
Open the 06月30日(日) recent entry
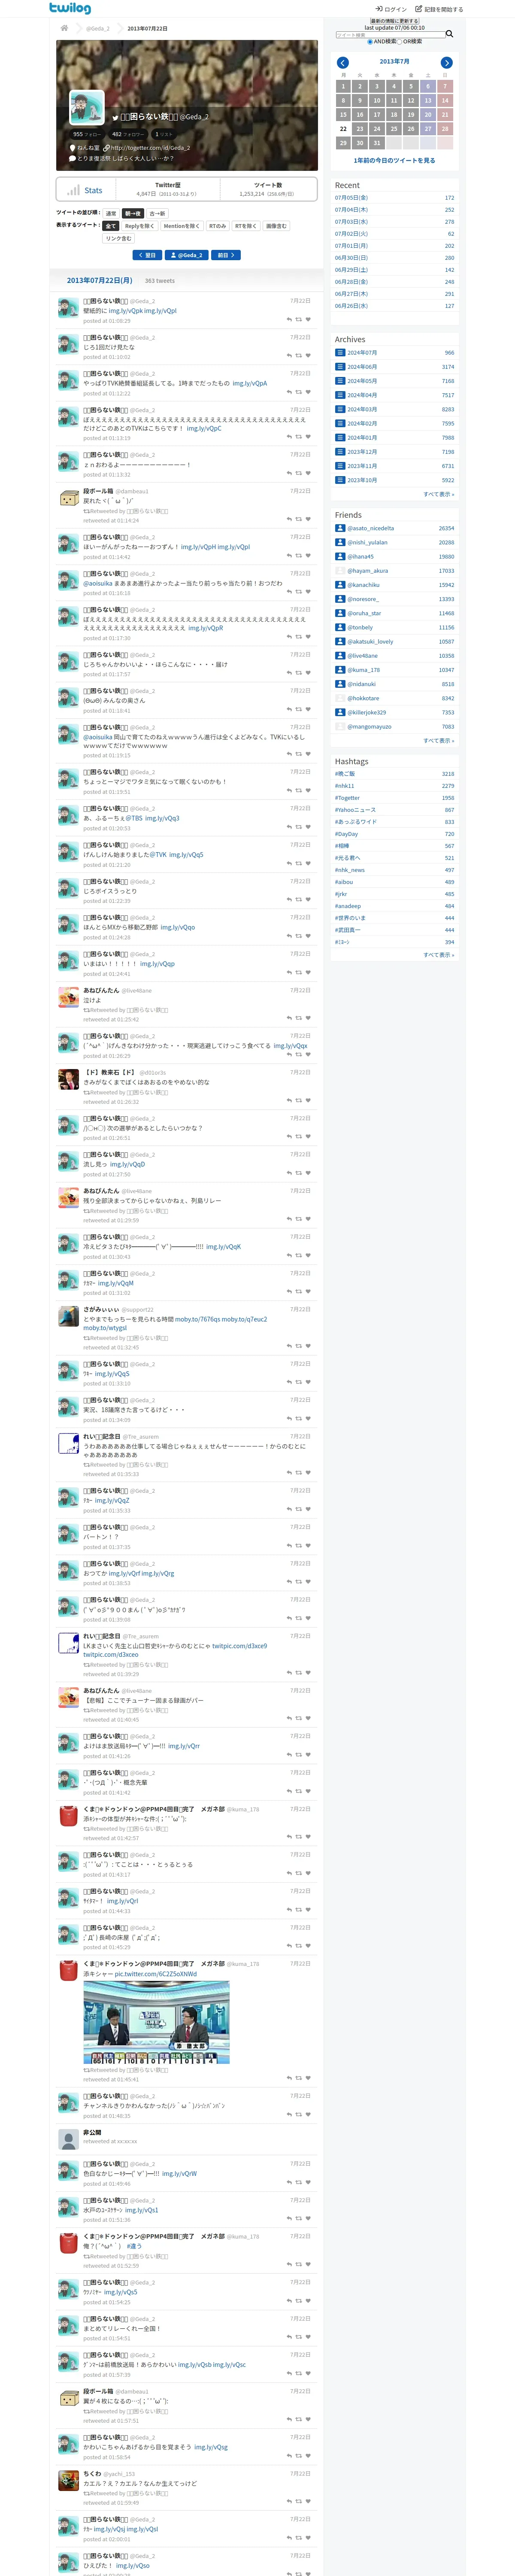(351, 258)
